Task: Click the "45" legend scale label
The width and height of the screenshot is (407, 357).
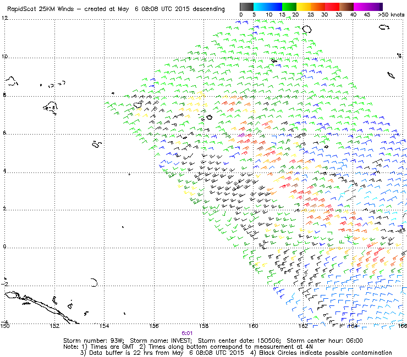Action: [x=367, y=15]
